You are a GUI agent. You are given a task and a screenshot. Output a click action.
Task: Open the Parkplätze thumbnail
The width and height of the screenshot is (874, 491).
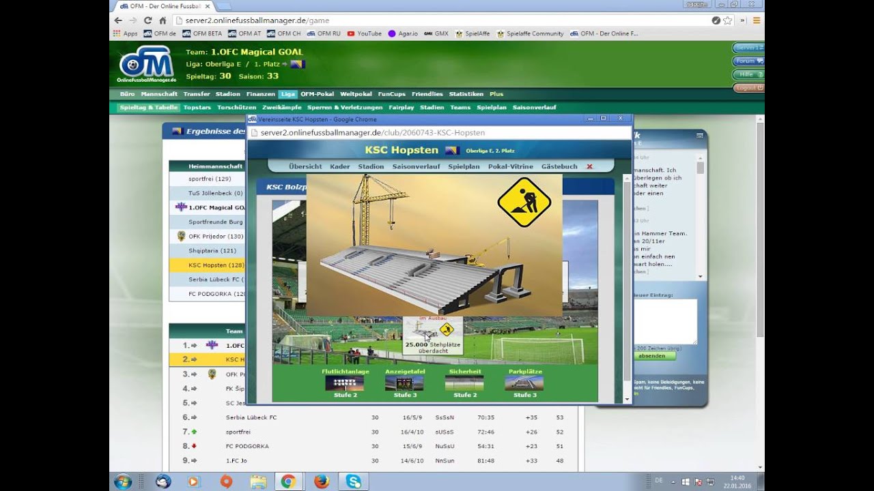524,383
